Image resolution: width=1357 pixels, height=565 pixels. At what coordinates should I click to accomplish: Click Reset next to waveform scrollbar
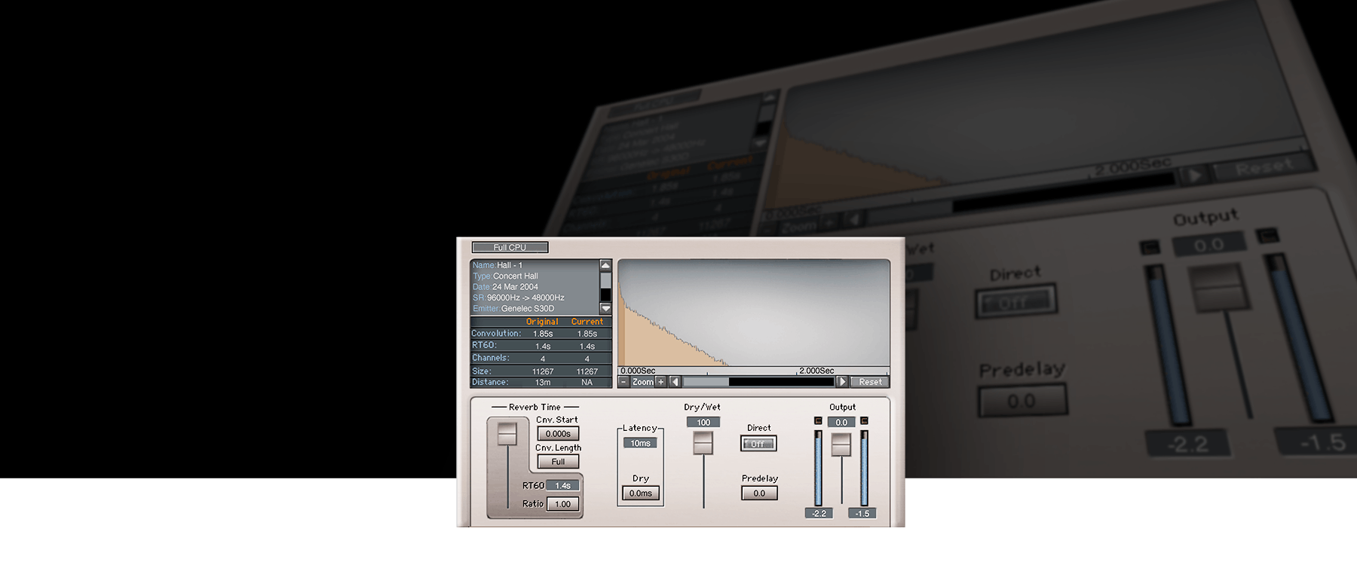coord(870,382)
